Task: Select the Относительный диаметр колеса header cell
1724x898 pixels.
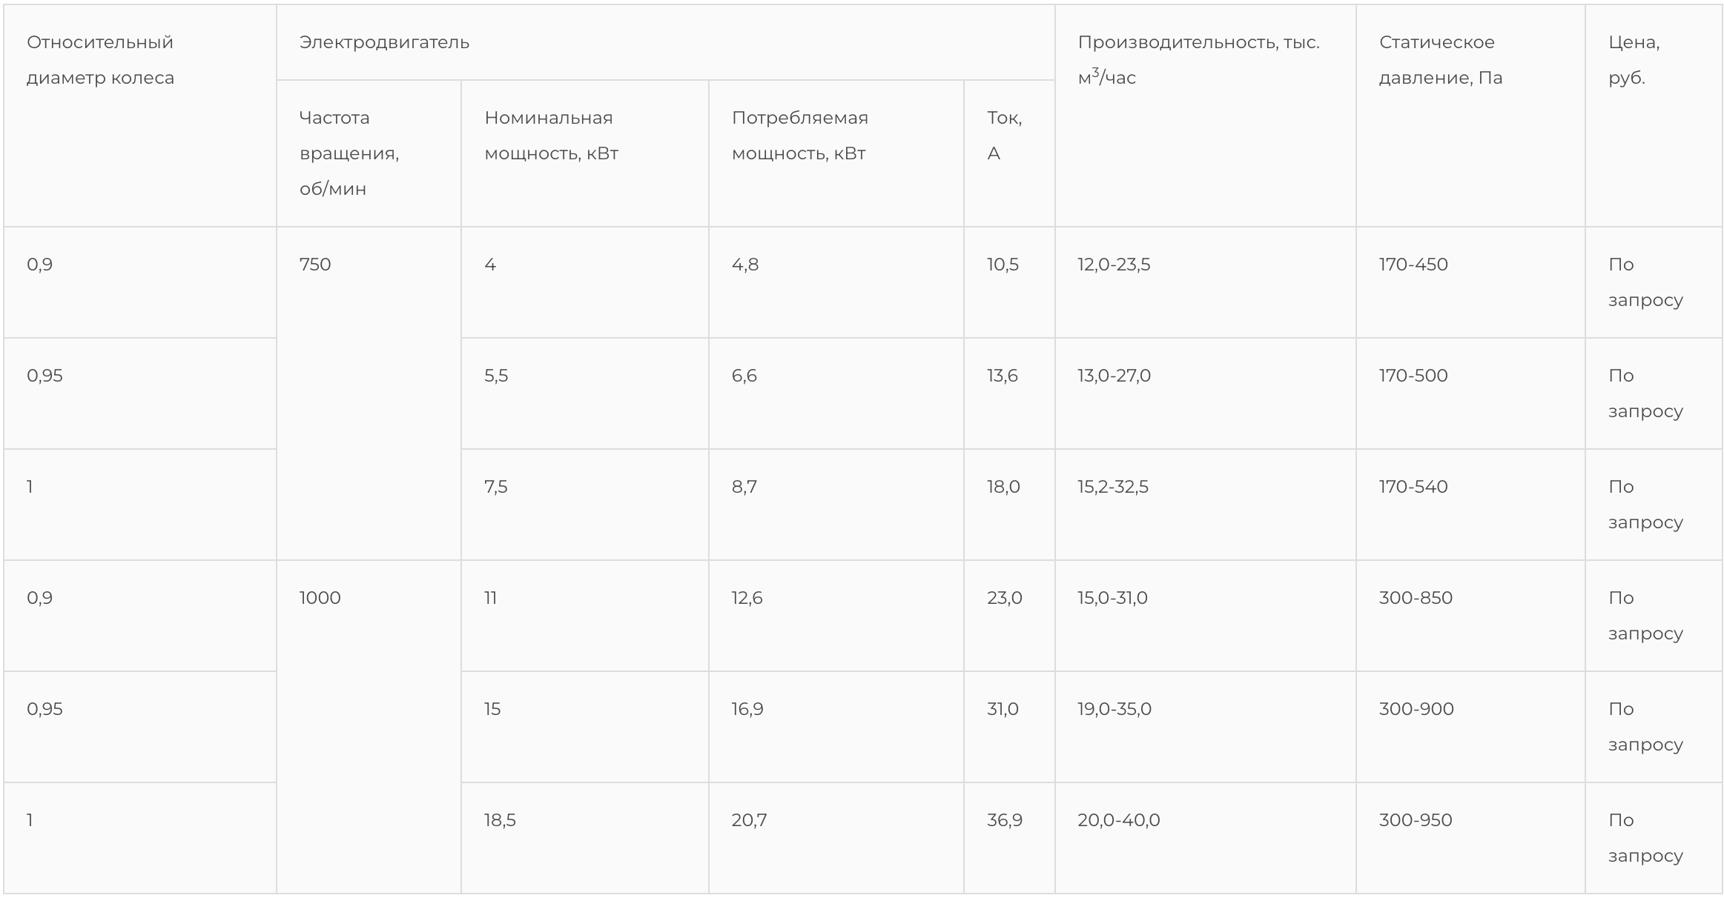Action: click(100, 60)
